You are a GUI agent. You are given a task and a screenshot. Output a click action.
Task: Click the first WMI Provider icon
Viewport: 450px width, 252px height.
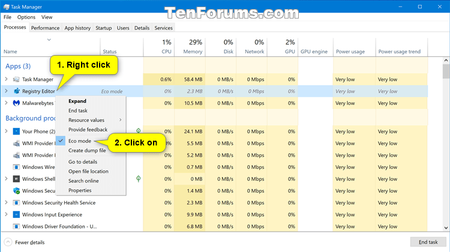coord(16,143)
